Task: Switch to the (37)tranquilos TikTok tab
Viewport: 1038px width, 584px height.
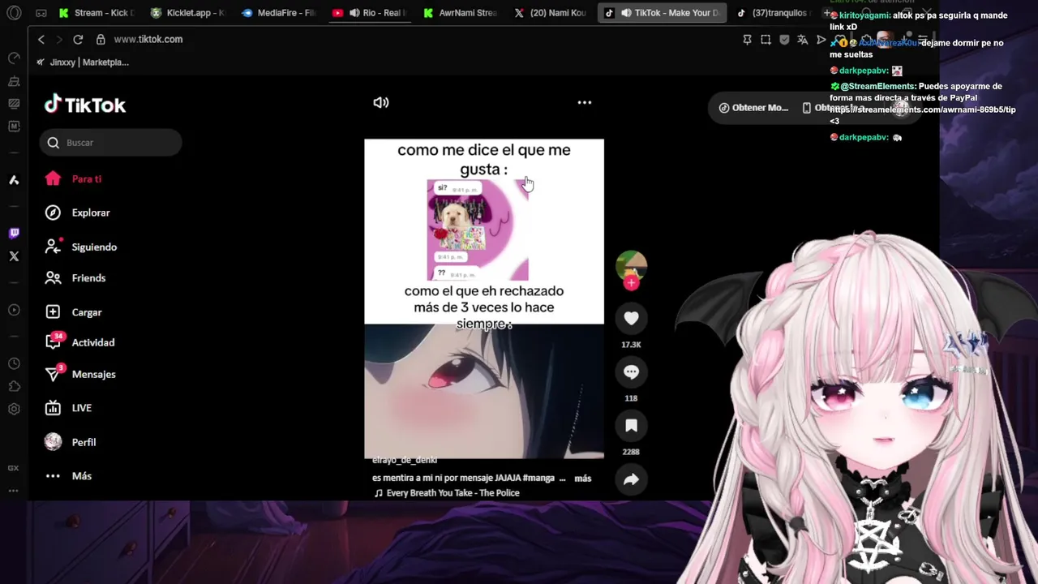Action: [x=772, y=13]
